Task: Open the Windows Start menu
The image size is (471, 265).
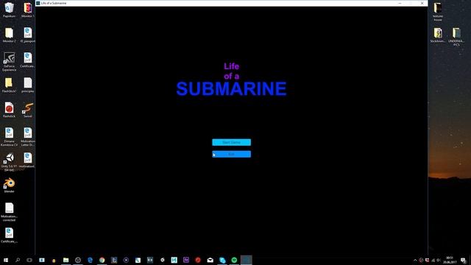Action: [6, 260]
